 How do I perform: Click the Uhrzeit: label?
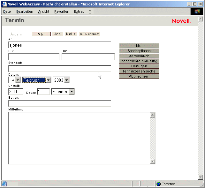tap(14, 86)
